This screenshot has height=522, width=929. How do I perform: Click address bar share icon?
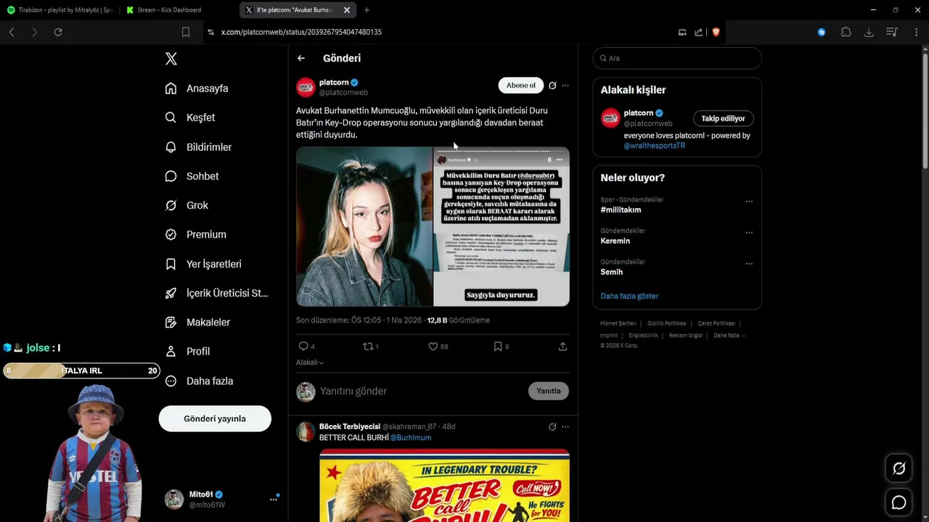tap(698, 32)
